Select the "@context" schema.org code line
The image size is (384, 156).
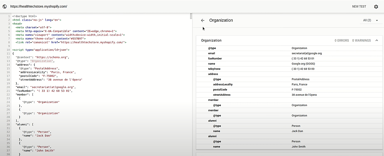[x=42, y=57]
